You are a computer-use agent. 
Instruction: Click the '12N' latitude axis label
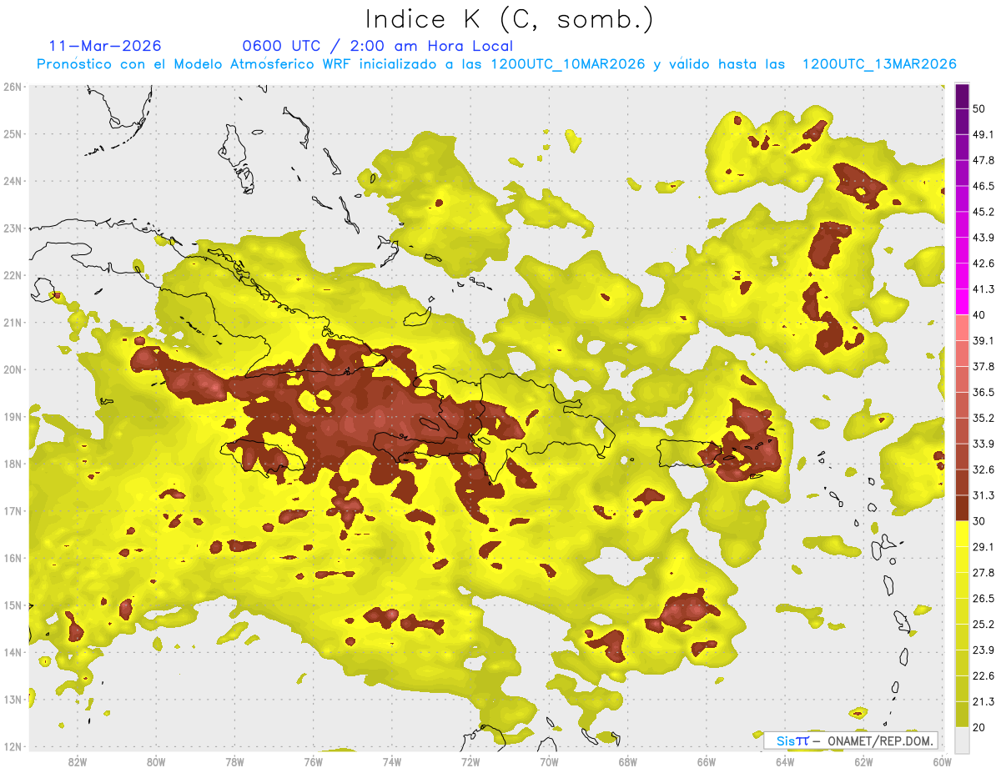click(13, 746)
